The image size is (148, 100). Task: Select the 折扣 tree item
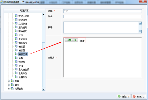pos(21,66)
